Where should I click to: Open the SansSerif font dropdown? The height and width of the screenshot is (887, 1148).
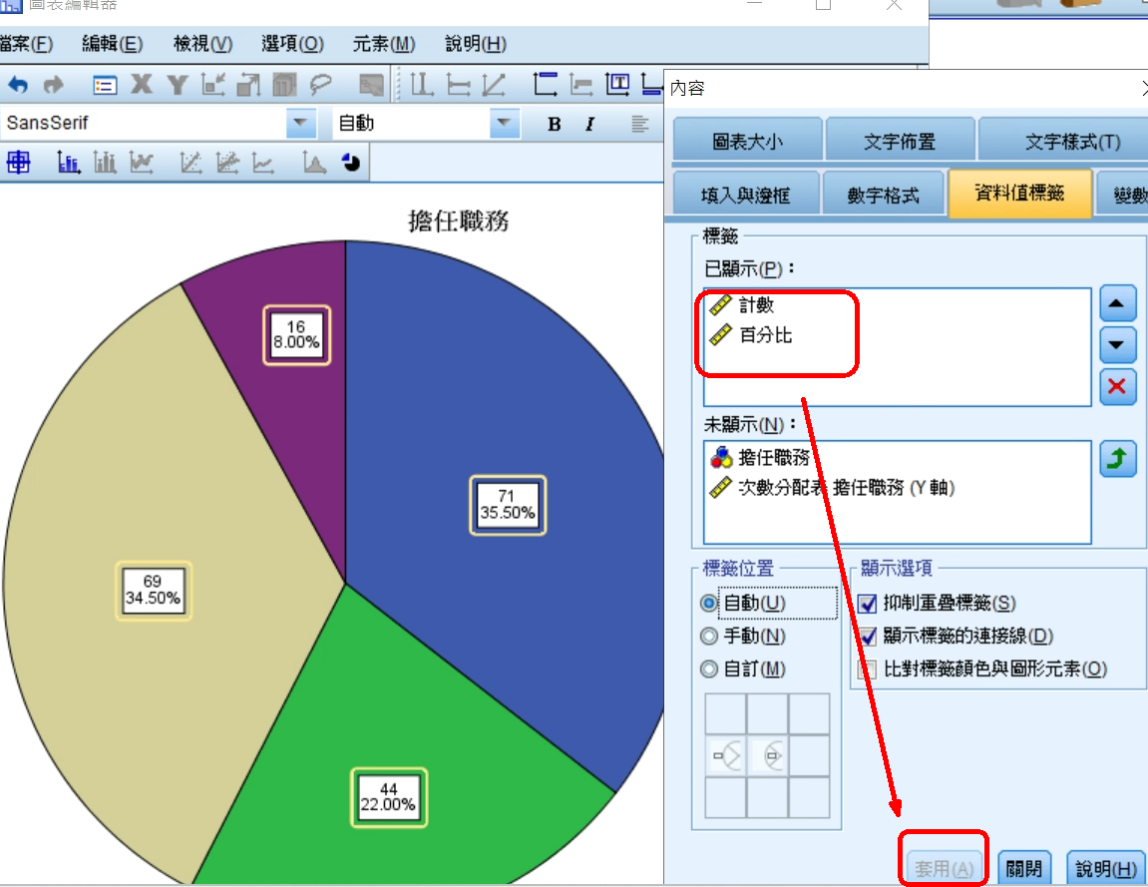click(300, 125)
